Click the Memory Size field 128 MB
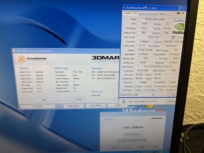 (143, 62)
